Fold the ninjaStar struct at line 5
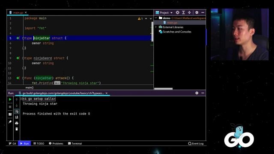The image size is (274, 154). (x=23, y=38)
